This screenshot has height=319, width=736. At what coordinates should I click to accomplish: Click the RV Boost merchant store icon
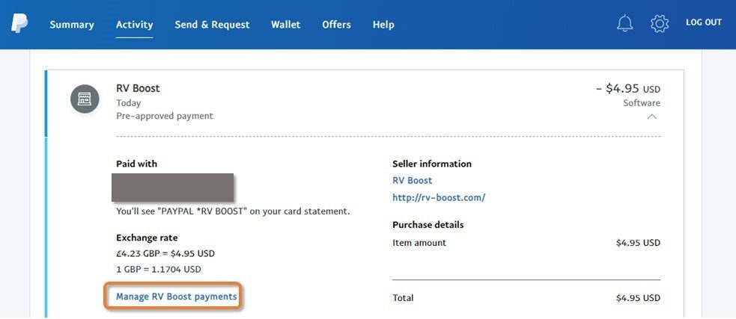[85, 99]
